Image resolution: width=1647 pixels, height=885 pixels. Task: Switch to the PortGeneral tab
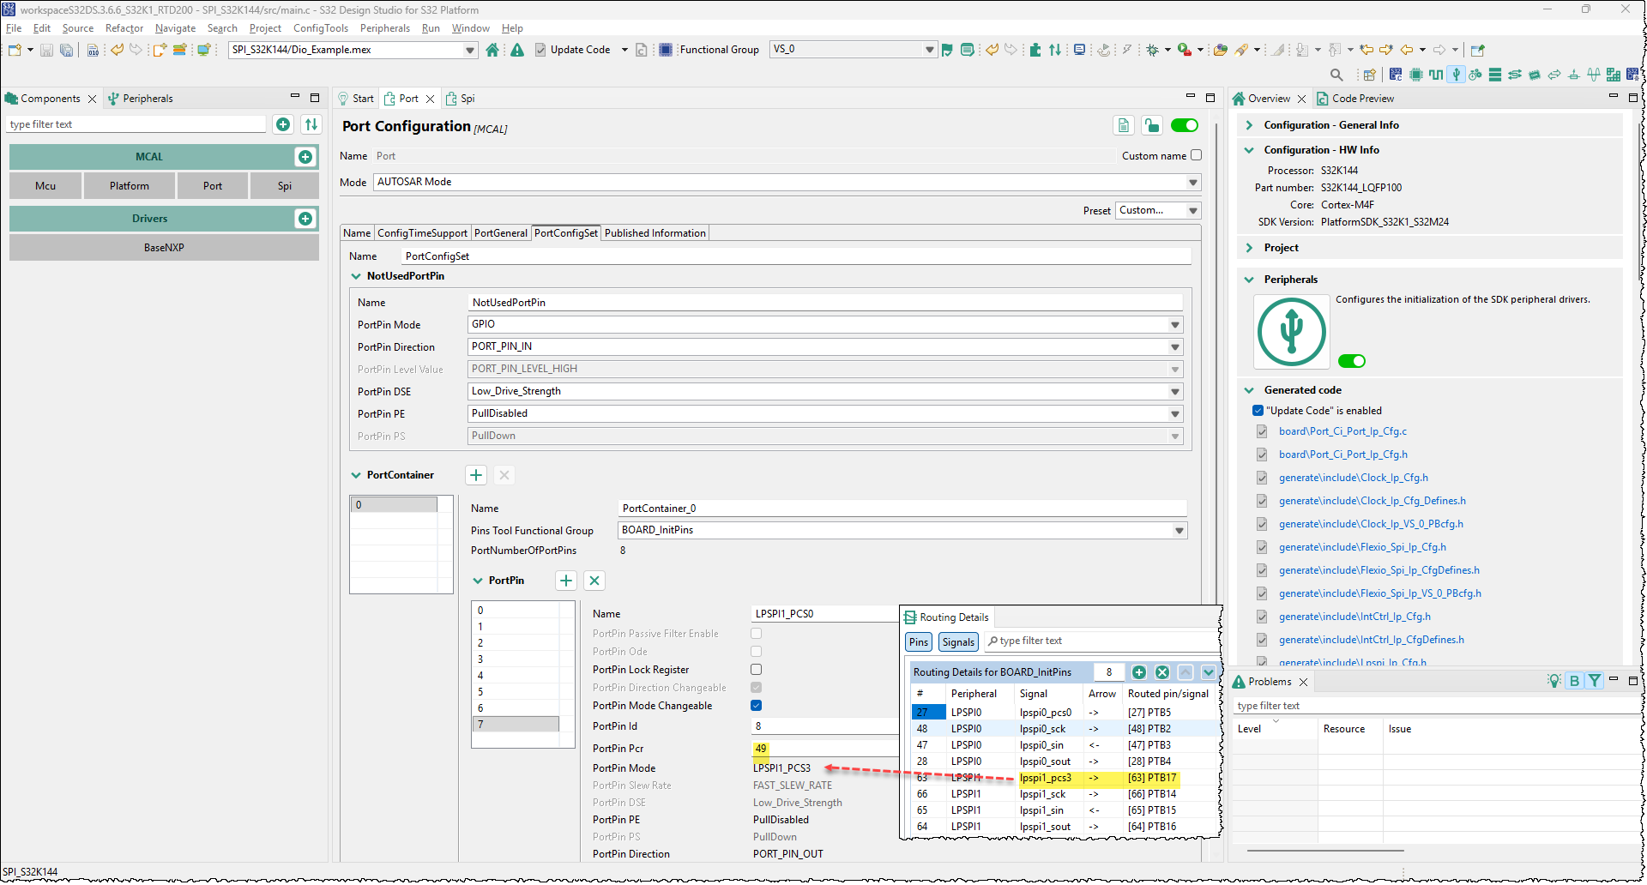[x=501, y=233]
